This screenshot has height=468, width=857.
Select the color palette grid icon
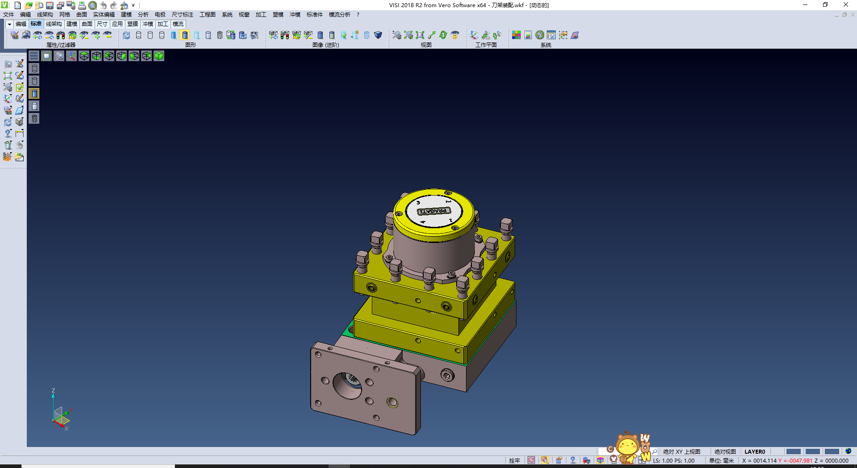tap(516, 35)
